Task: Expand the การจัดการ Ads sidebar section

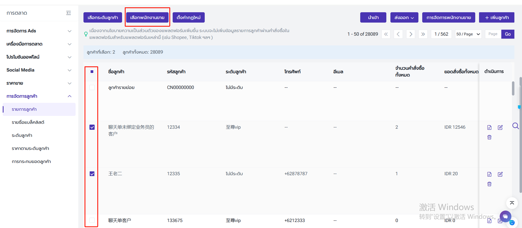Action: coord(38,31)
